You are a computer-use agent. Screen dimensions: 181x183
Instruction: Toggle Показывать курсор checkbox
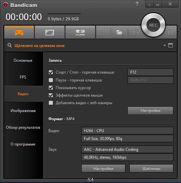(51, 88)
